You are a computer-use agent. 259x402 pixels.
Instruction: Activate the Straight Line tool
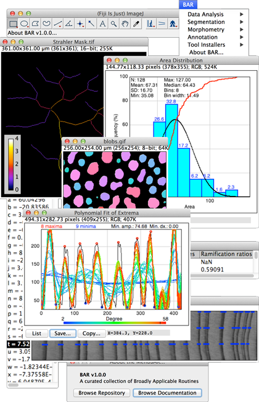tap(58, 24)
